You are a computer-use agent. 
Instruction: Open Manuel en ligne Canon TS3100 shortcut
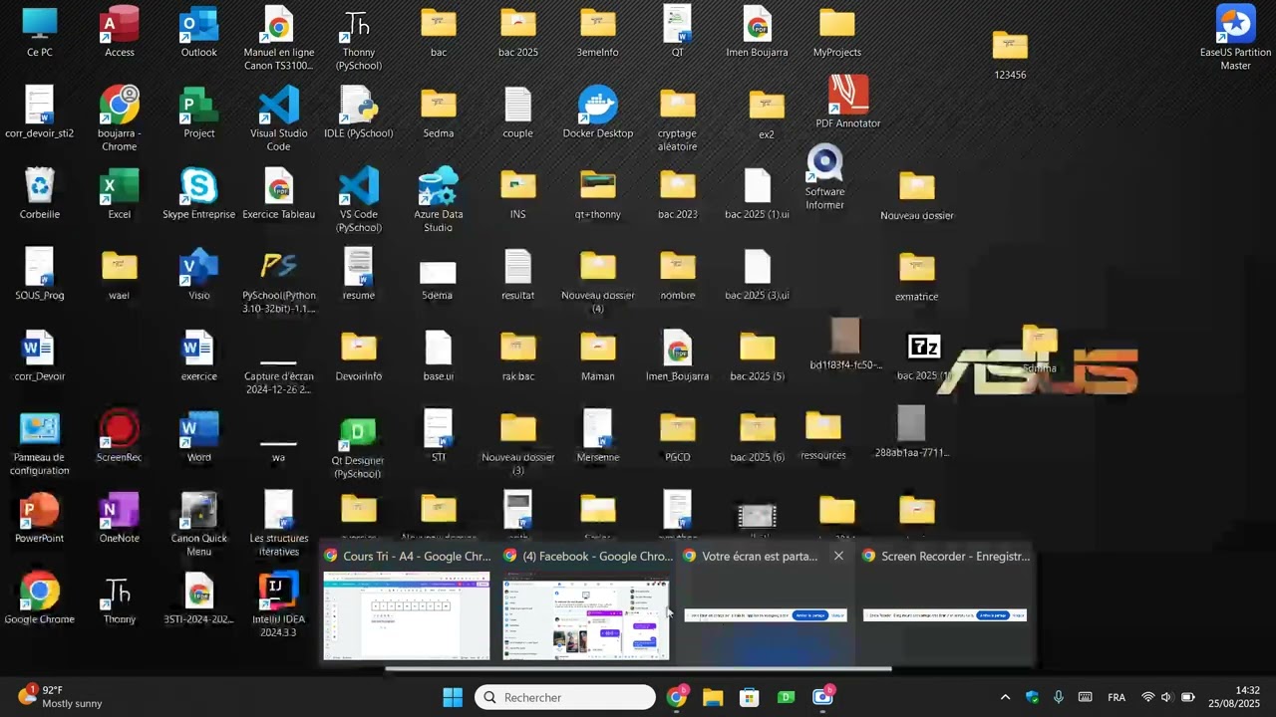coord(279,38)
